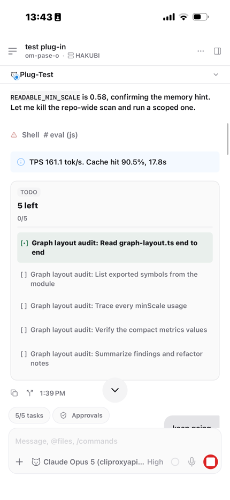Viewport: 230px width, 500px height.
Task: Expand the Plug-Test dropdown chevron
Action: [x=216, y=74]
